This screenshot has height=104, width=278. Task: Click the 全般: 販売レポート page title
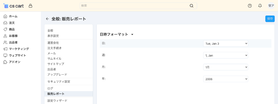69,19
